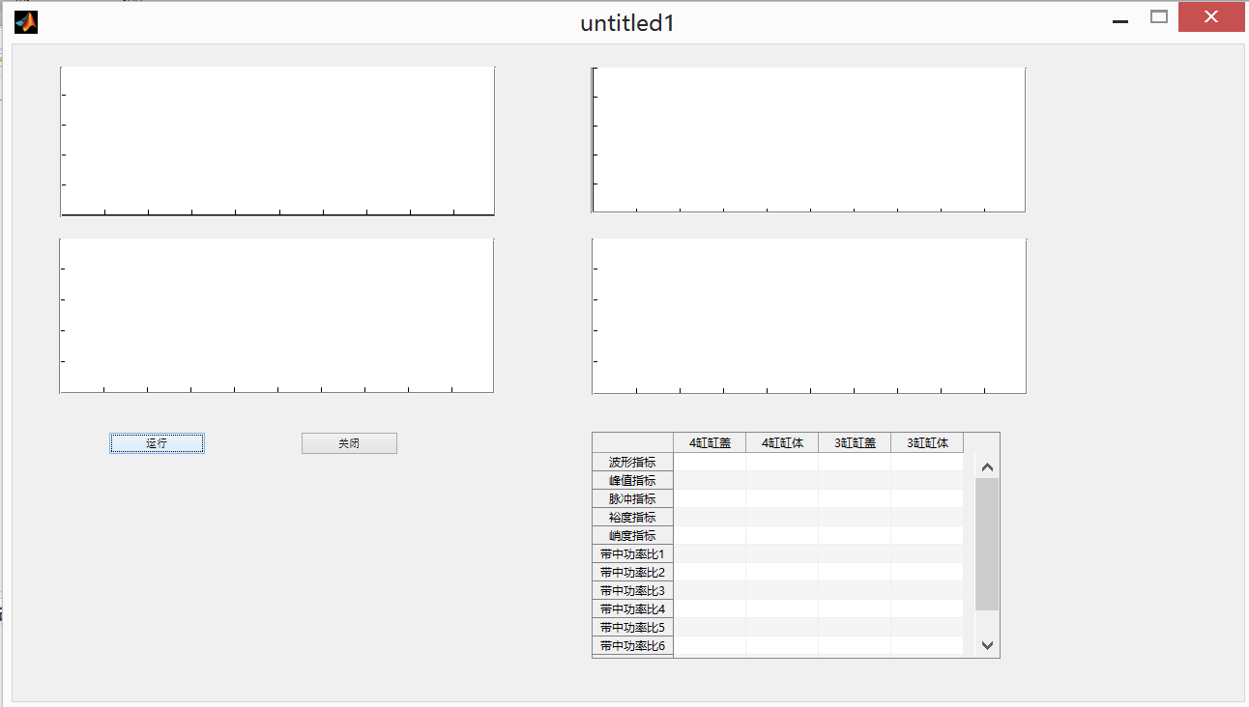Select the 4缸缸体 column header
The width and height of the screenshot is (1249, 707).
pos(782,443)
